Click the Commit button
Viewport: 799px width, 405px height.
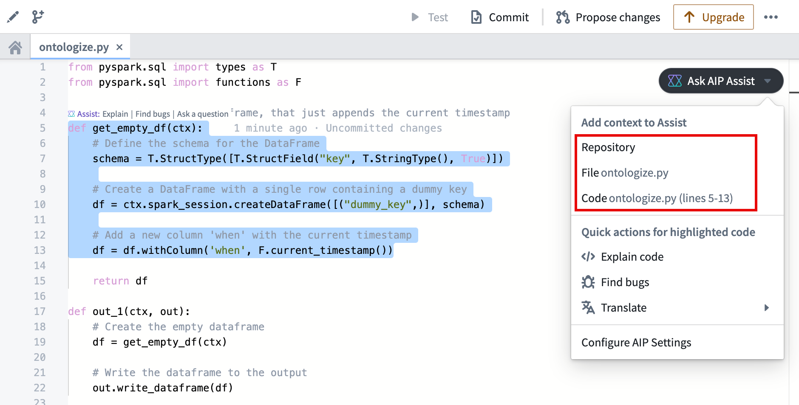500,17
